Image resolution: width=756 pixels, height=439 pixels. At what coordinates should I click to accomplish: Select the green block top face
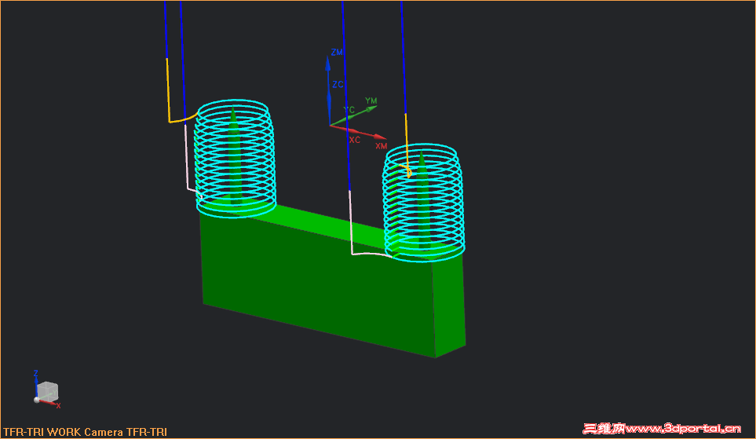tap(331, 227)
